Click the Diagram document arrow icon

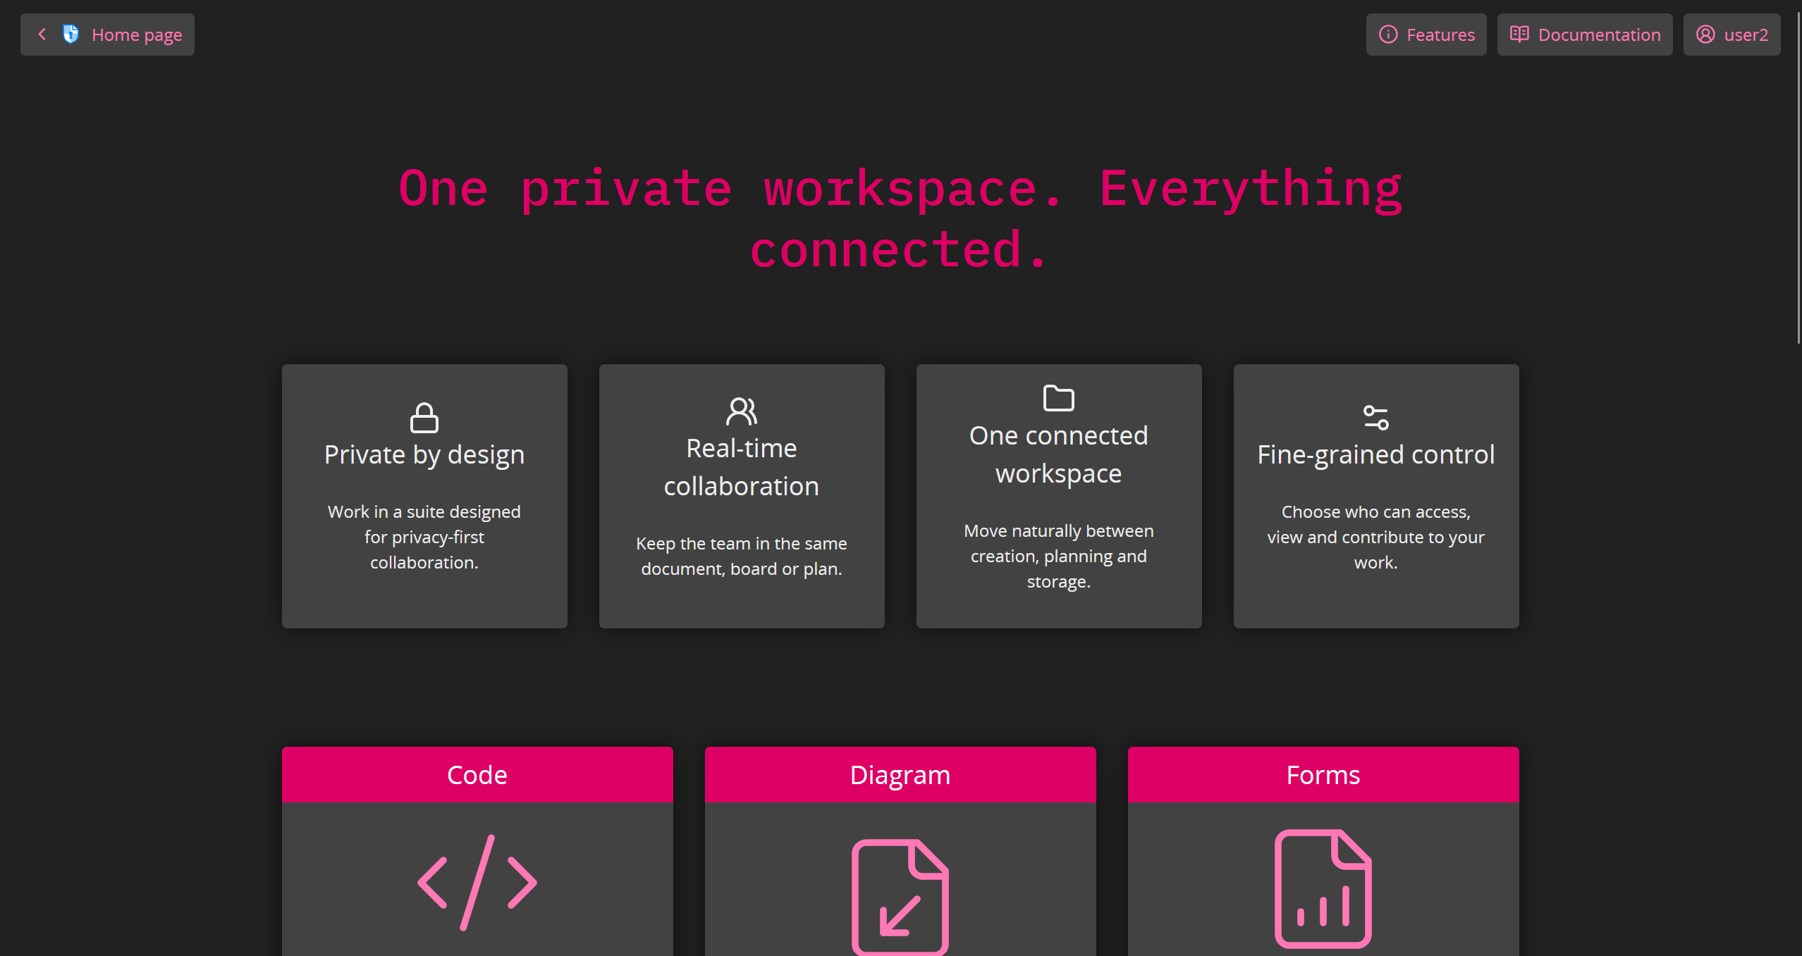(x=900, y=897)
